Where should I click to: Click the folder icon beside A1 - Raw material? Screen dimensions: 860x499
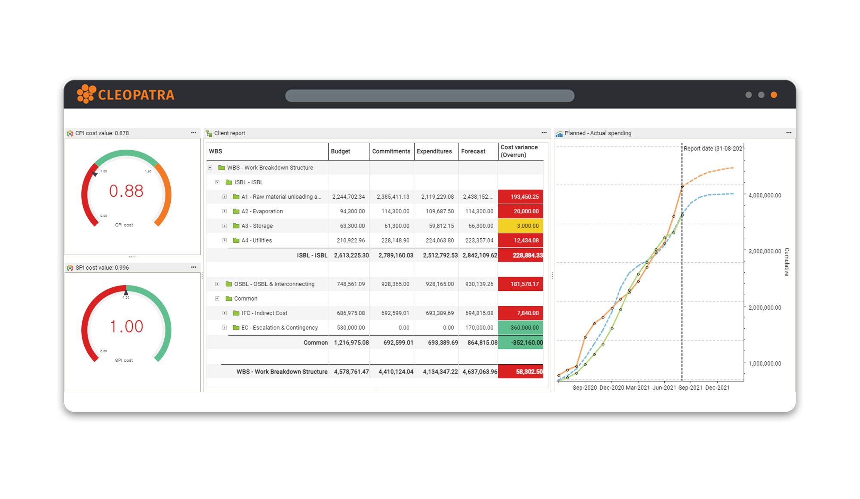click(x=235, y=197)
